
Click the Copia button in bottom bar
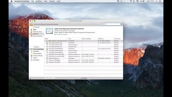(53, 78)
